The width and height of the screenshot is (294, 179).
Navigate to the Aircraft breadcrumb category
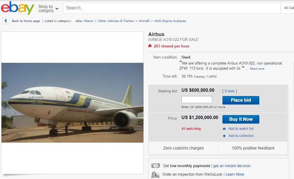tap(144, 21)
